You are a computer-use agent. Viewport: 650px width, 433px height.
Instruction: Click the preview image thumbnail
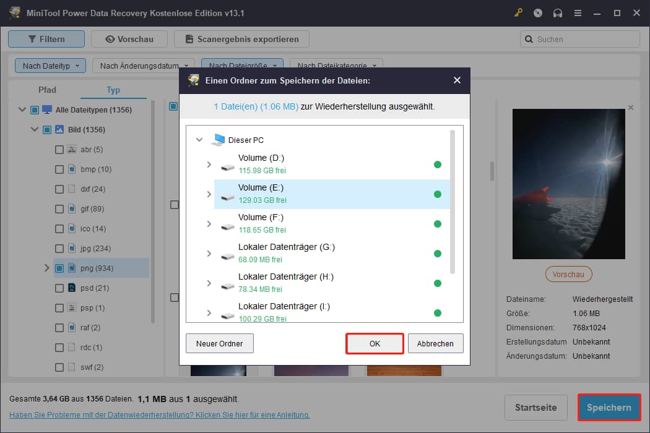568,184
